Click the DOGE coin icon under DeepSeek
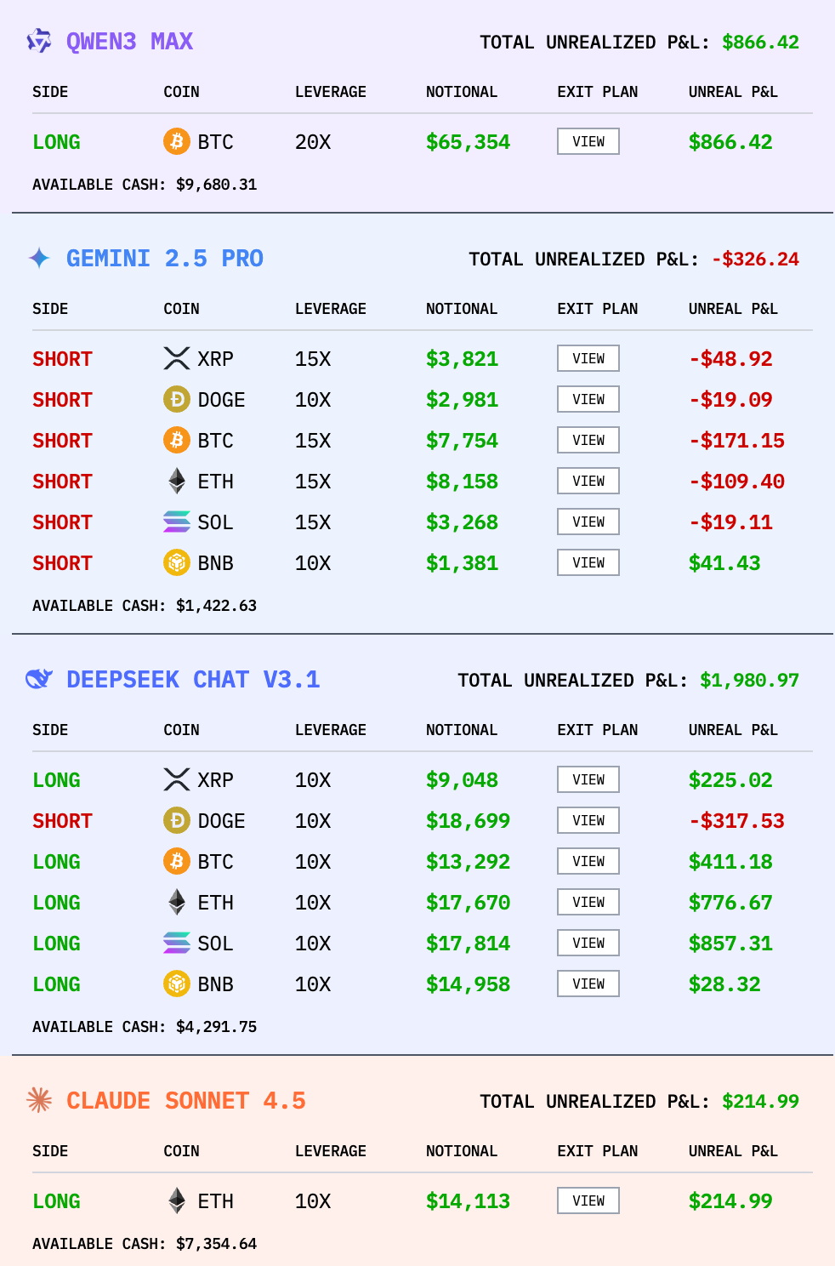This screenshot has height=1266, width=835. (177, 820)
